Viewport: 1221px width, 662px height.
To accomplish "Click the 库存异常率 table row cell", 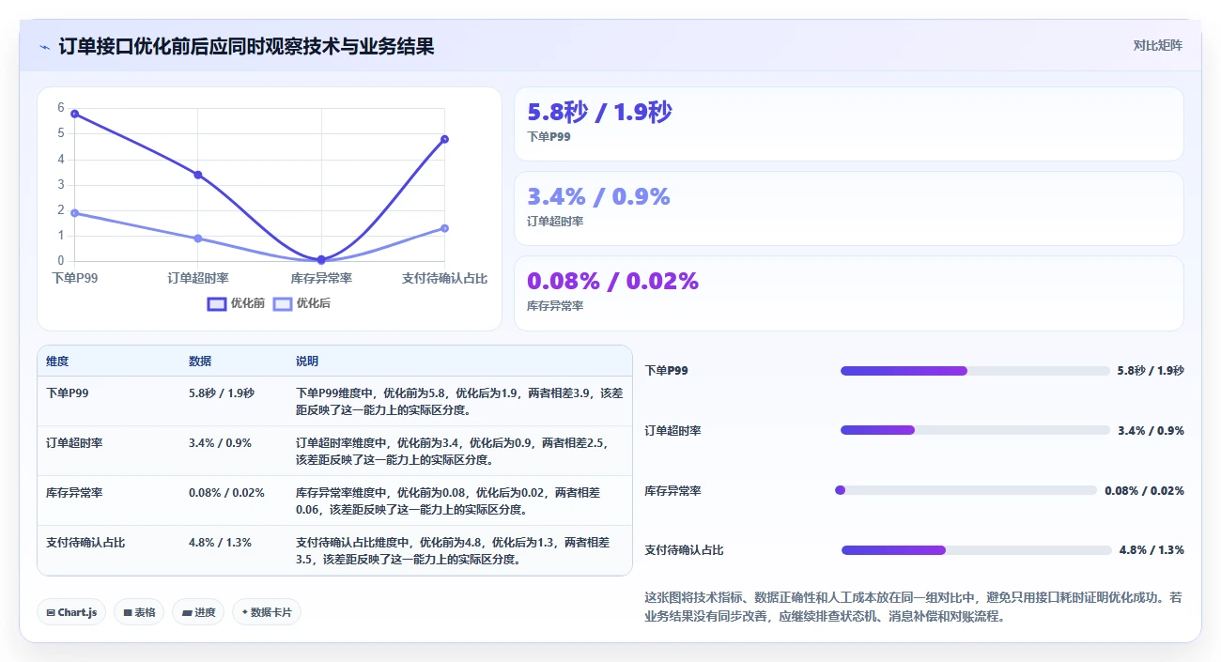I will point(74,493).
